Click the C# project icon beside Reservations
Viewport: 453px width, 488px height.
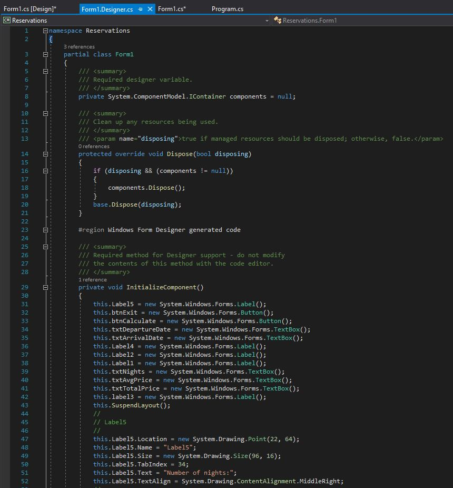click(x=6, y=21)
